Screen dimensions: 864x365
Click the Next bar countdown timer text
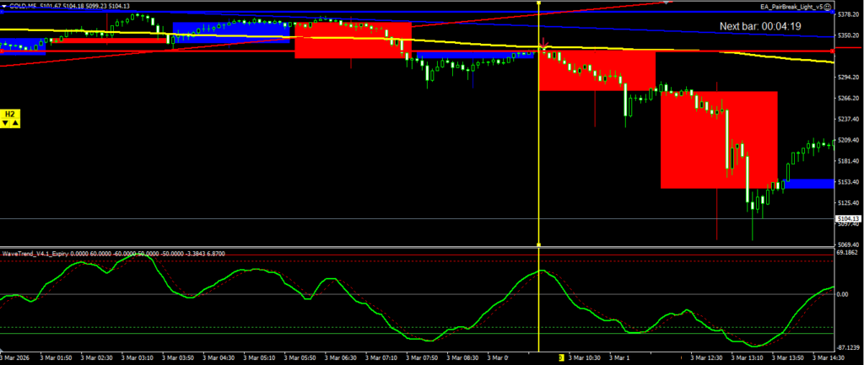point(759,26)
